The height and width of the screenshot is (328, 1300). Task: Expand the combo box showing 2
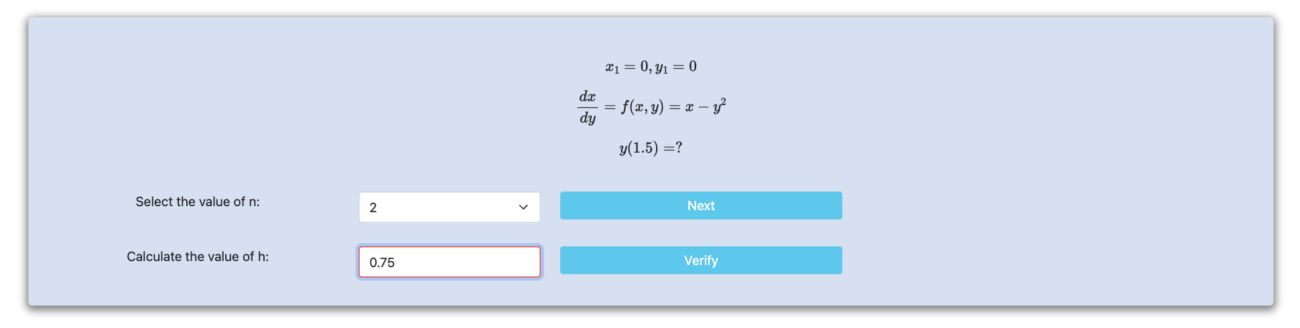coord(449,208)
